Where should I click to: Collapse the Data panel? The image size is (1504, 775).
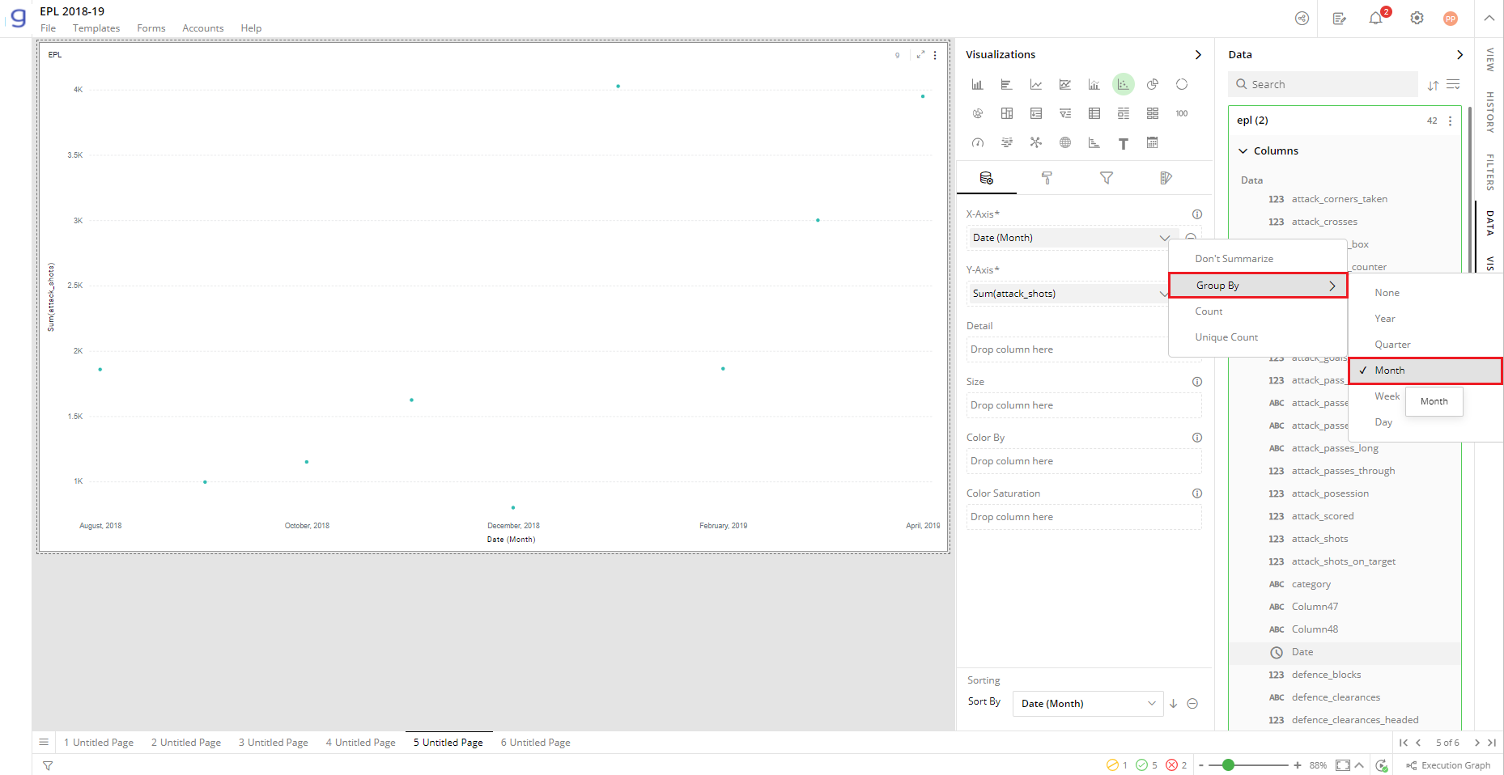1459,55
